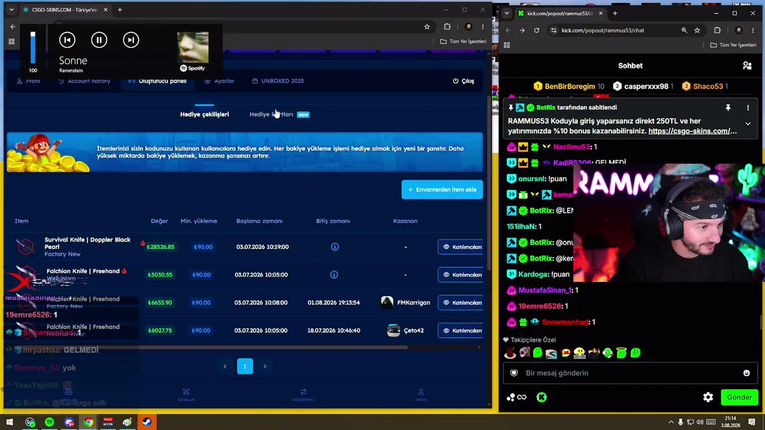Image resolution: width=765 pixels, height=430 pixels.
Task: Click the FMKarrigan winner avatar
Action: pos(387,302)
